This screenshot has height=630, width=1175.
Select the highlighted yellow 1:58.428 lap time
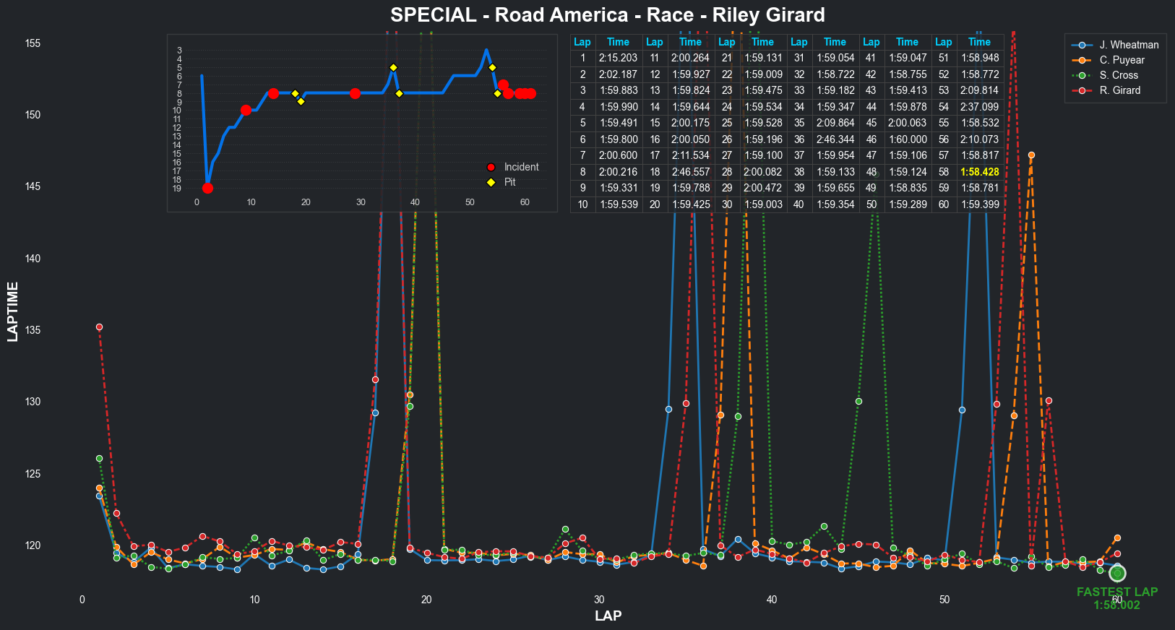point(979,172)
